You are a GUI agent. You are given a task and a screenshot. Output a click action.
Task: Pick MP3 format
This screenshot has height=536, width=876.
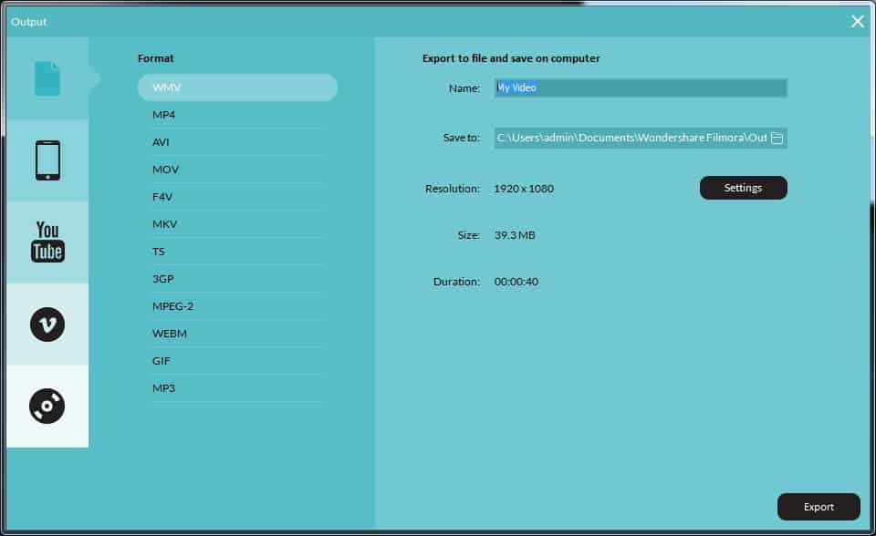point(237,388)
